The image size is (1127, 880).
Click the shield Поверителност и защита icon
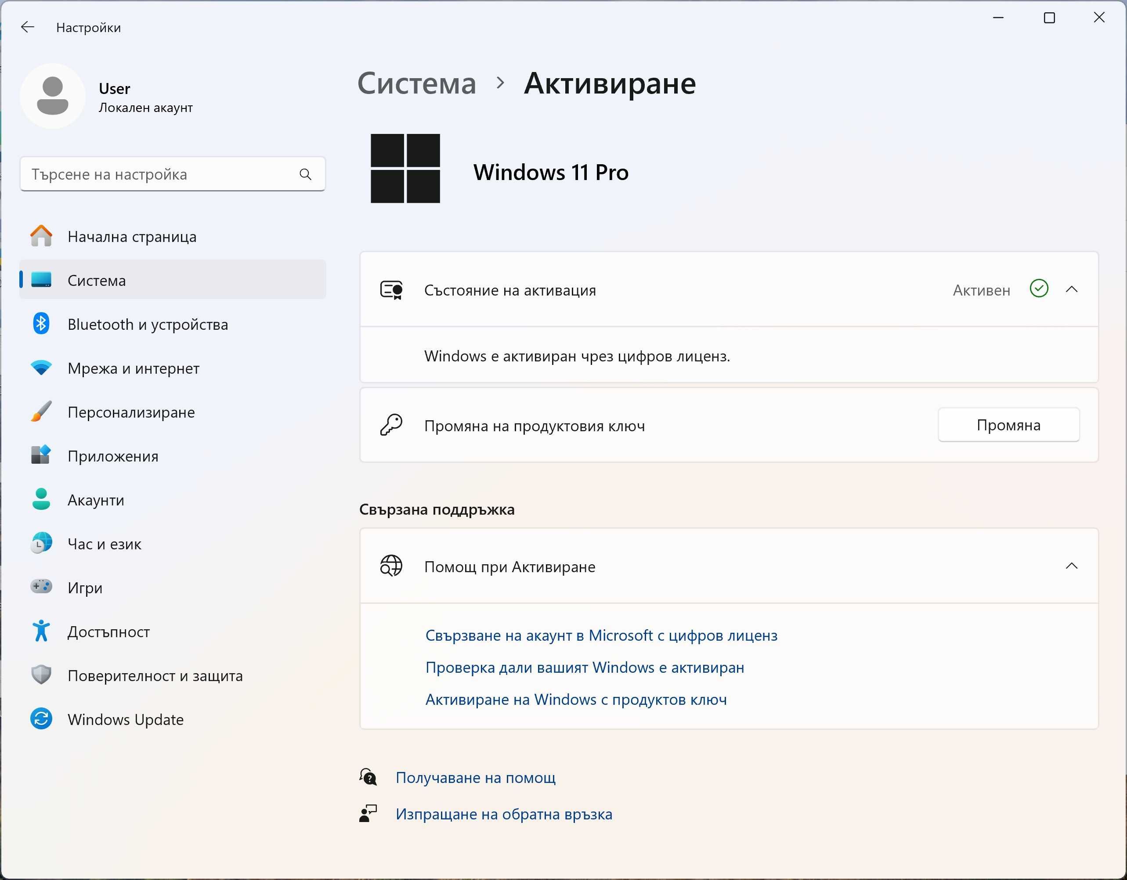[41, 674]
